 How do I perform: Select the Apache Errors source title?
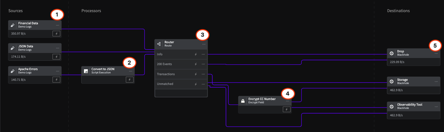tap(28, 69)
